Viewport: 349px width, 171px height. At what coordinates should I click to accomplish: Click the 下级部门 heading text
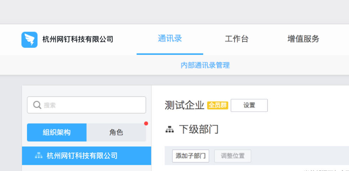click(x=199, y=129)
